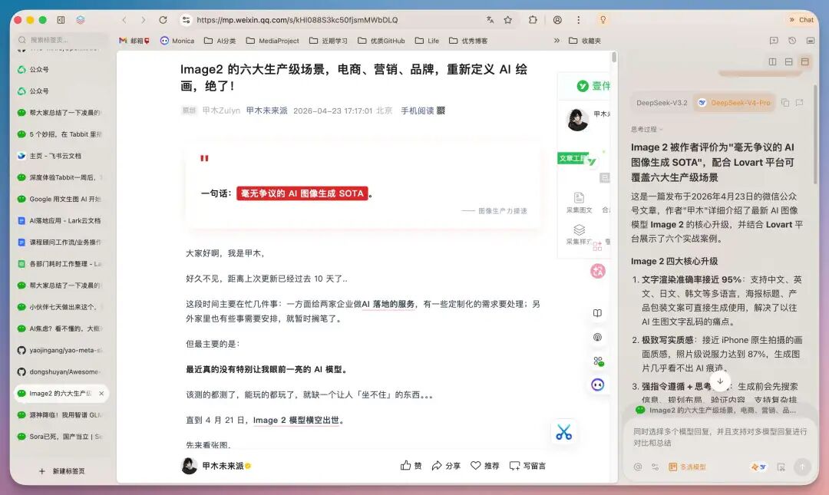The width and height of the screenshot is (829, 495).
Task: Toggle the 多选模型 multi-model option
Action: pos(687,467)
